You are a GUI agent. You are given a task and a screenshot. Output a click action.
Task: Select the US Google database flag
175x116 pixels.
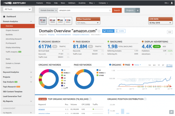pos(43,21)
